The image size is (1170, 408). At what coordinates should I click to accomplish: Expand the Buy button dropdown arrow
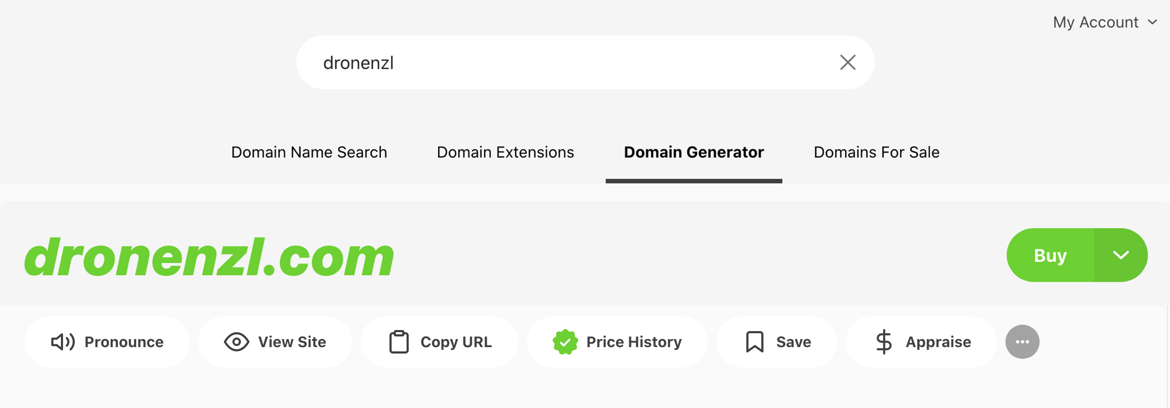click(x=1121, y=255)
